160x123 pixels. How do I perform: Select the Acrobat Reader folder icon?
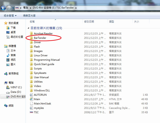31,33
